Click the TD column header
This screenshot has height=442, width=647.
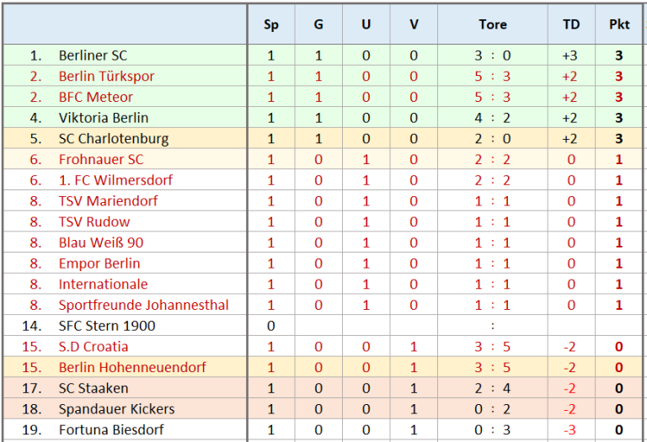(x=571, y=24)
